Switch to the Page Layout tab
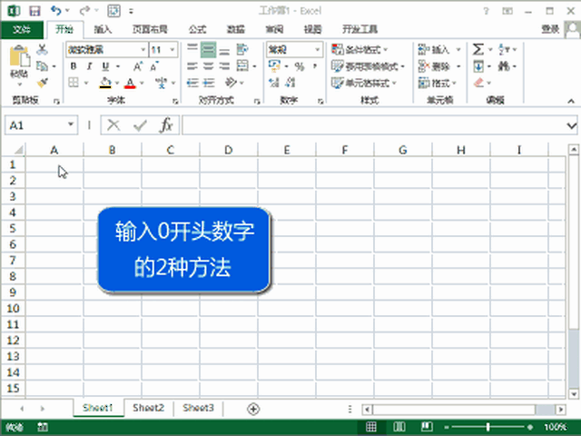Viewport: 581px width, 436px height. tap(150, 29)
